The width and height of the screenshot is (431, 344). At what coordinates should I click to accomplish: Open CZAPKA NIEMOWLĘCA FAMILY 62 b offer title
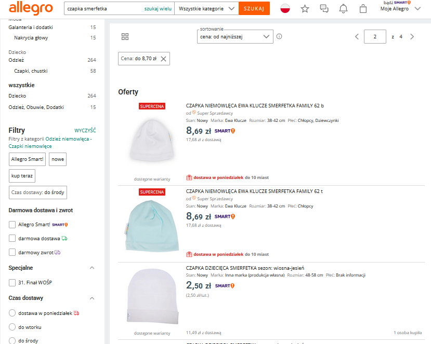point(255,106)
